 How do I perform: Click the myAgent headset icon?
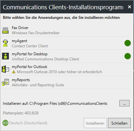[x=5, y=43]
